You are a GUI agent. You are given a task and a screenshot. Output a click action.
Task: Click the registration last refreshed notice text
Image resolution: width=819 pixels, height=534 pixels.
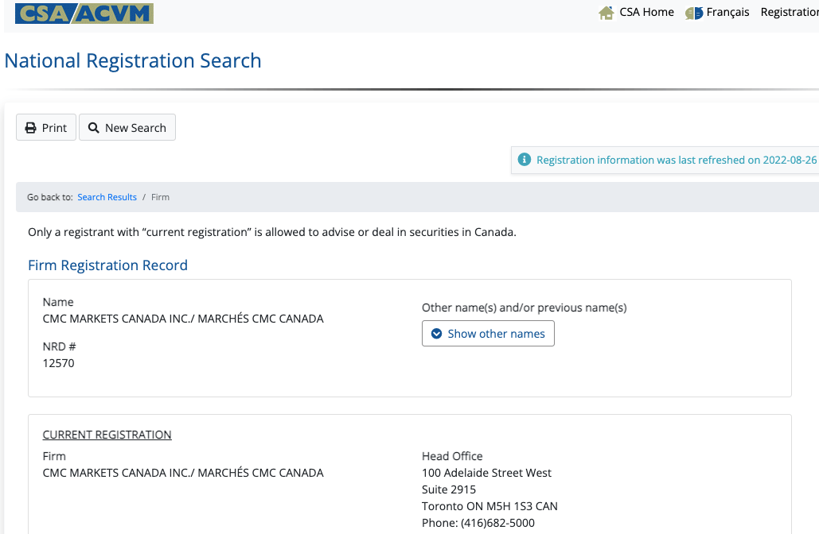point(677,160)
